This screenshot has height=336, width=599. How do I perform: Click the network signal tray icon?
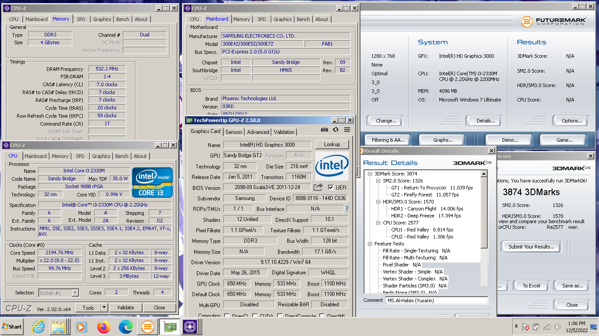[546, 327]
